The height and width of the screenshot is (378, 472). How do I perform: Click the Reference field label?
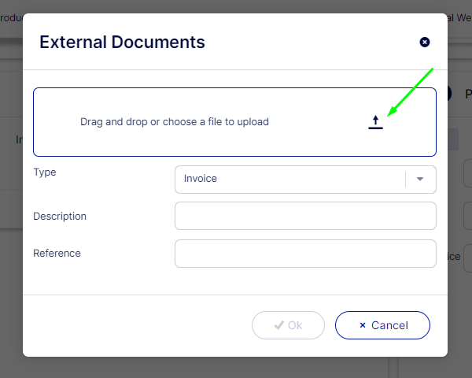[57, 253]
